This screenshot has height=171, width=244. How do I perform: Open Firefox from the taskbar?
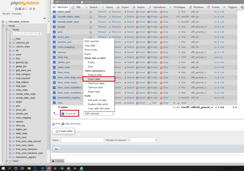(x=49, y=168)
